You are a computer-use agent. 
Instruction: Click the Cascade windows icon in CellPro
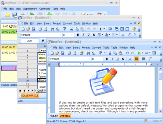[x=117, y=29]
